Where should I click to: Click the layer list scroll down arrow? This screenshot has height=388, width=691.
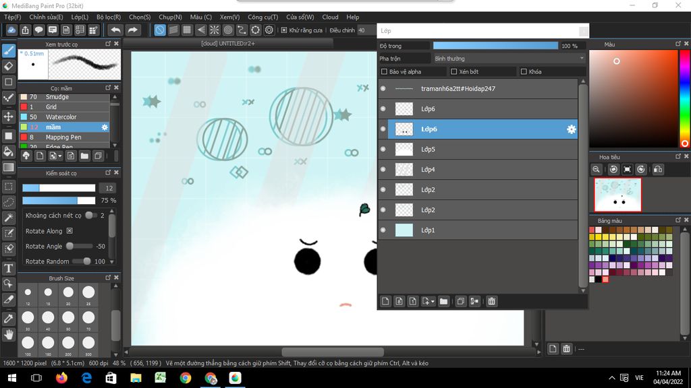pyautogui.click(x=583, y=291)
